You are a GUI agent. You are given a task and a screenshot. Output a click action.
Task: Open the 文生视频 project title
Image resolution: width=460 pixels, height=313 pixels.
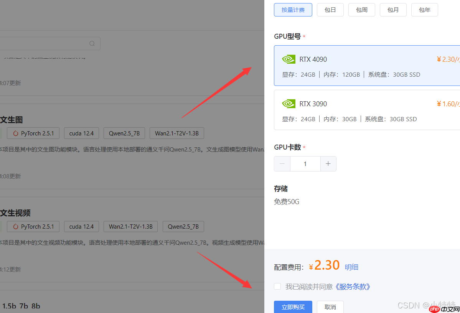(x=15, y=213)
